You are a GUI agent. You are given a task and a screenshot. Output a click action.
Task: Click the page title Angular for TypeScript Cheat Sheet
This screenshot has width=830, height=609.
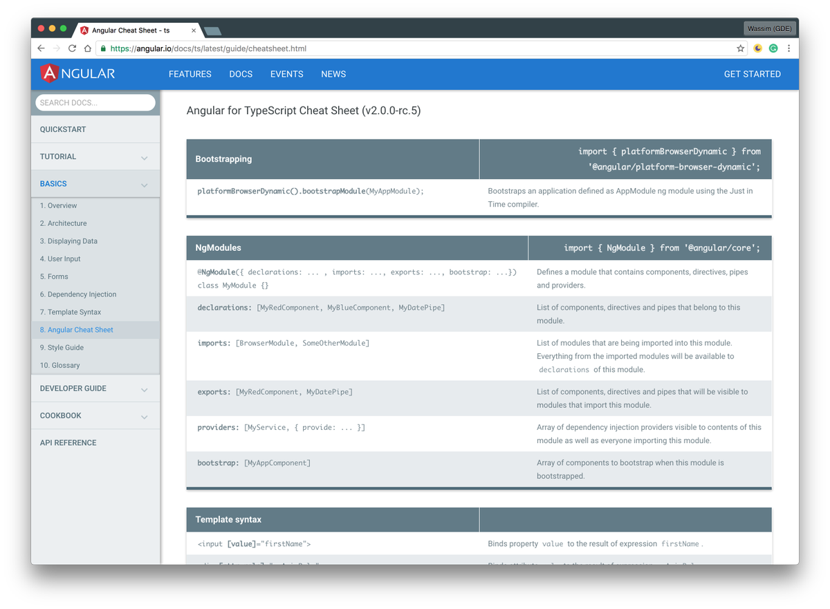pos(304,111)
